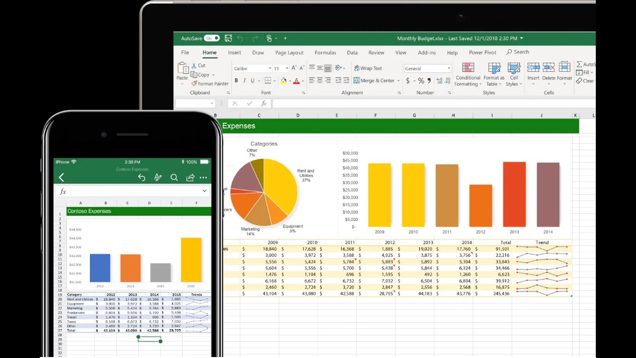
Task: Click the Cell Styles icon
Action: click(514, 68)
